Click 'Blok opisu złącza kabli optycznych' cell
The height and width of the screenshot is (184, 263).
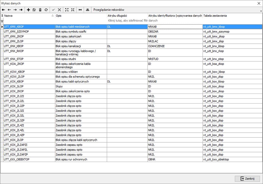point(81,140)
